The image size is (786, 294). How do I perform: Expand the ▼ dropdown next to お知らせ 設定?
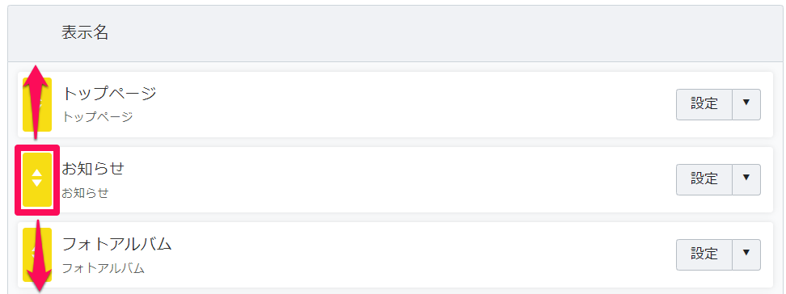point(746,179)
